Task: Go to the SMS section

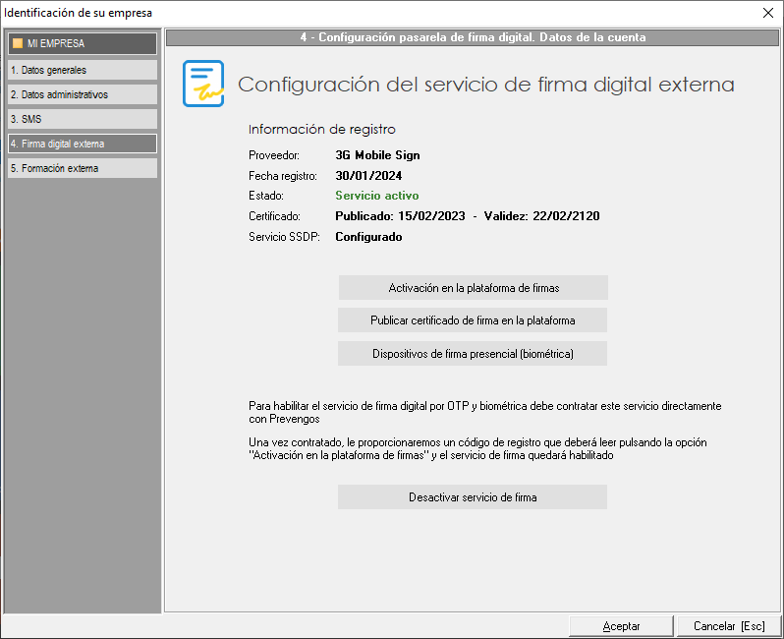Action: tap(82, 119)
